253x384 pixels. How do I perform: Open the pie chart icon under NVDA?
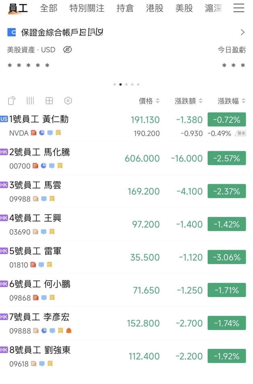(42, 133)
